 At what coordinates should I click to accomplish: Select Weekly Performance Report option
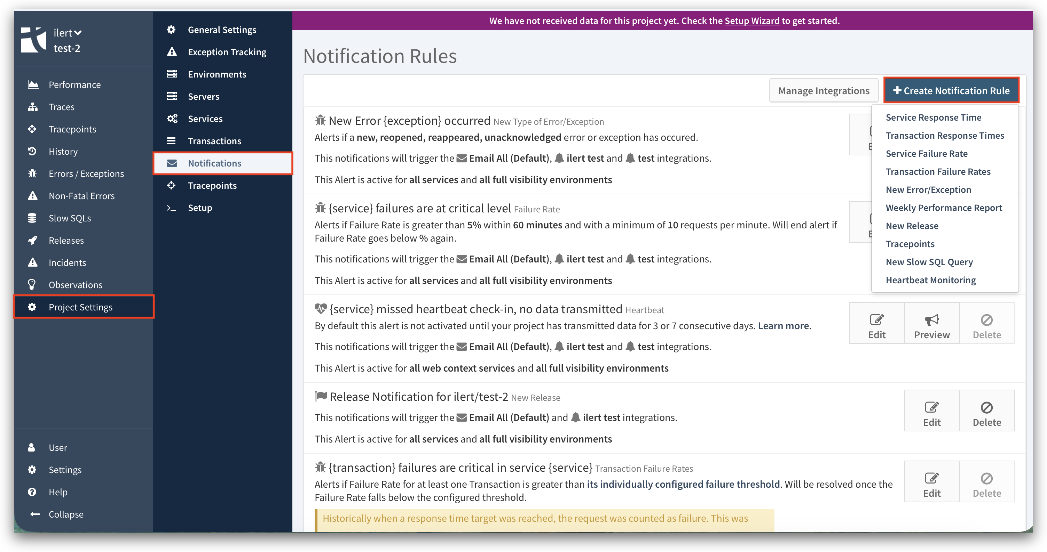coord(944,208)
